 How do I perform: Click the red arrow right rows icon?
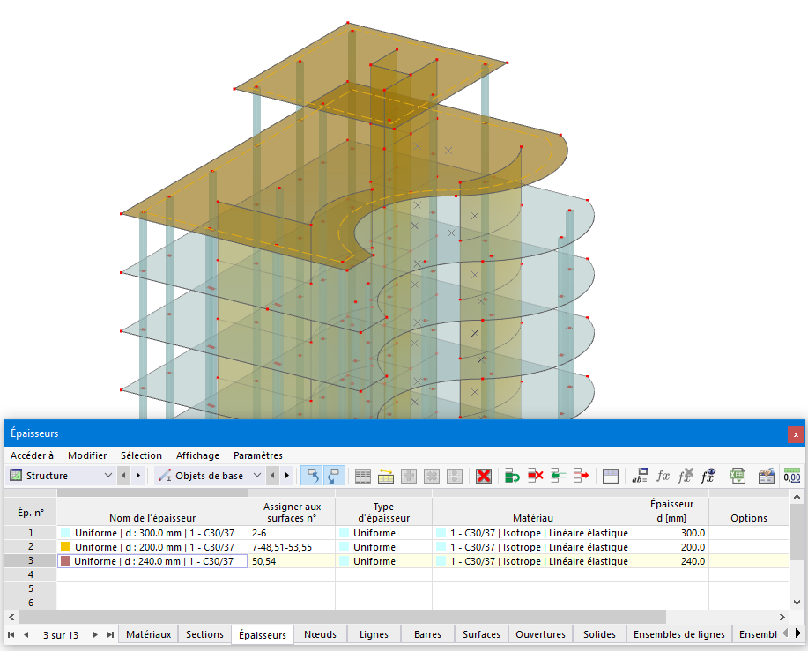[581, 476]
